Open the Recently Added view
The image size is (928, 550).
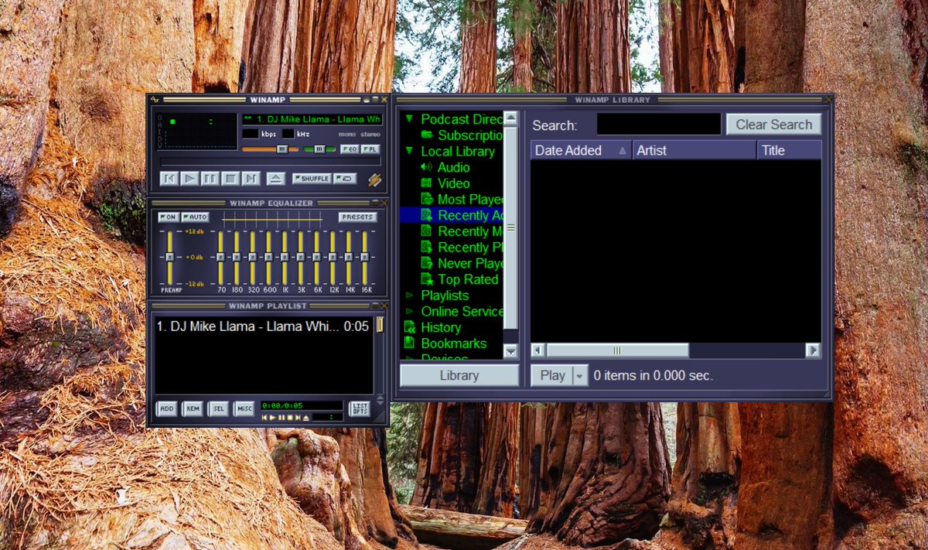coord(452,215)
